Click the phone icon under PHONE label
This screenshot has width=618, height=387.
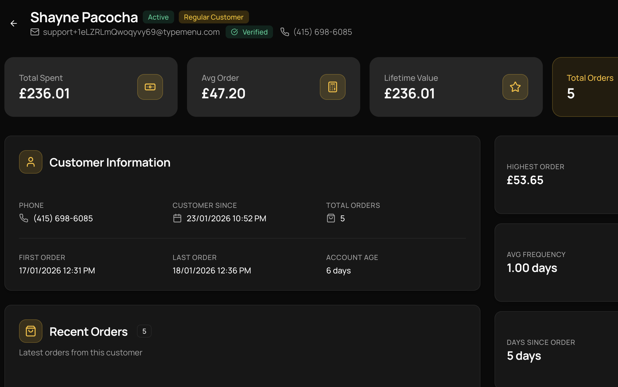tap(24, 218)
